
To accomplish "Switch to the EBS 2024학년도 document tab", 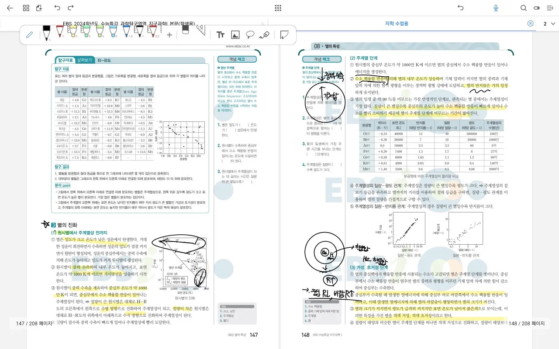I will (x=129, y=24).
